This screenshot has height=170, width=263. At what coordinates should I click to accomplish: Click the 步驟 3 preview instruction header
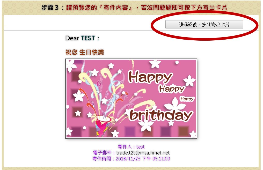(134, 8)
